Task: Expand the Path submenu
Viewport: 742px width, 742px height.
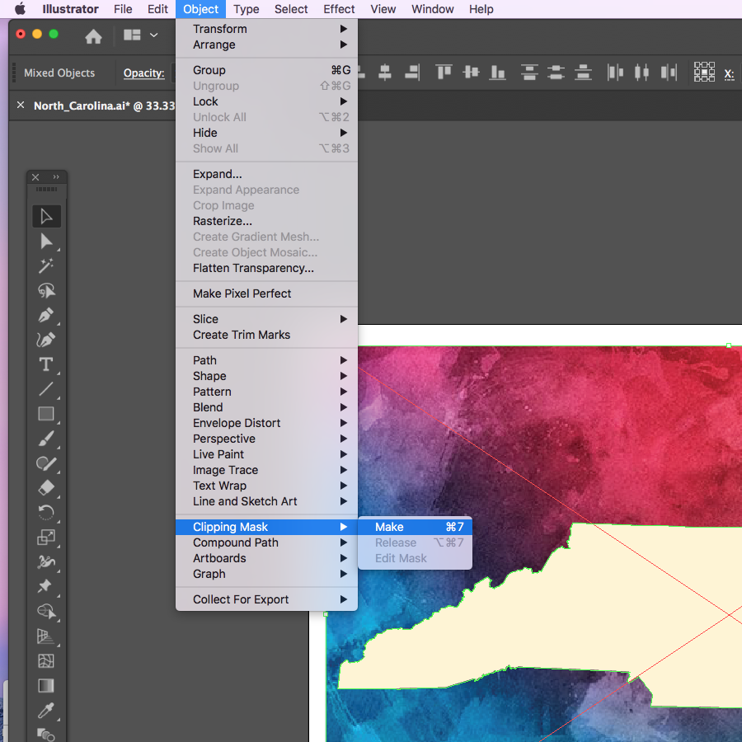Action: 266,360
